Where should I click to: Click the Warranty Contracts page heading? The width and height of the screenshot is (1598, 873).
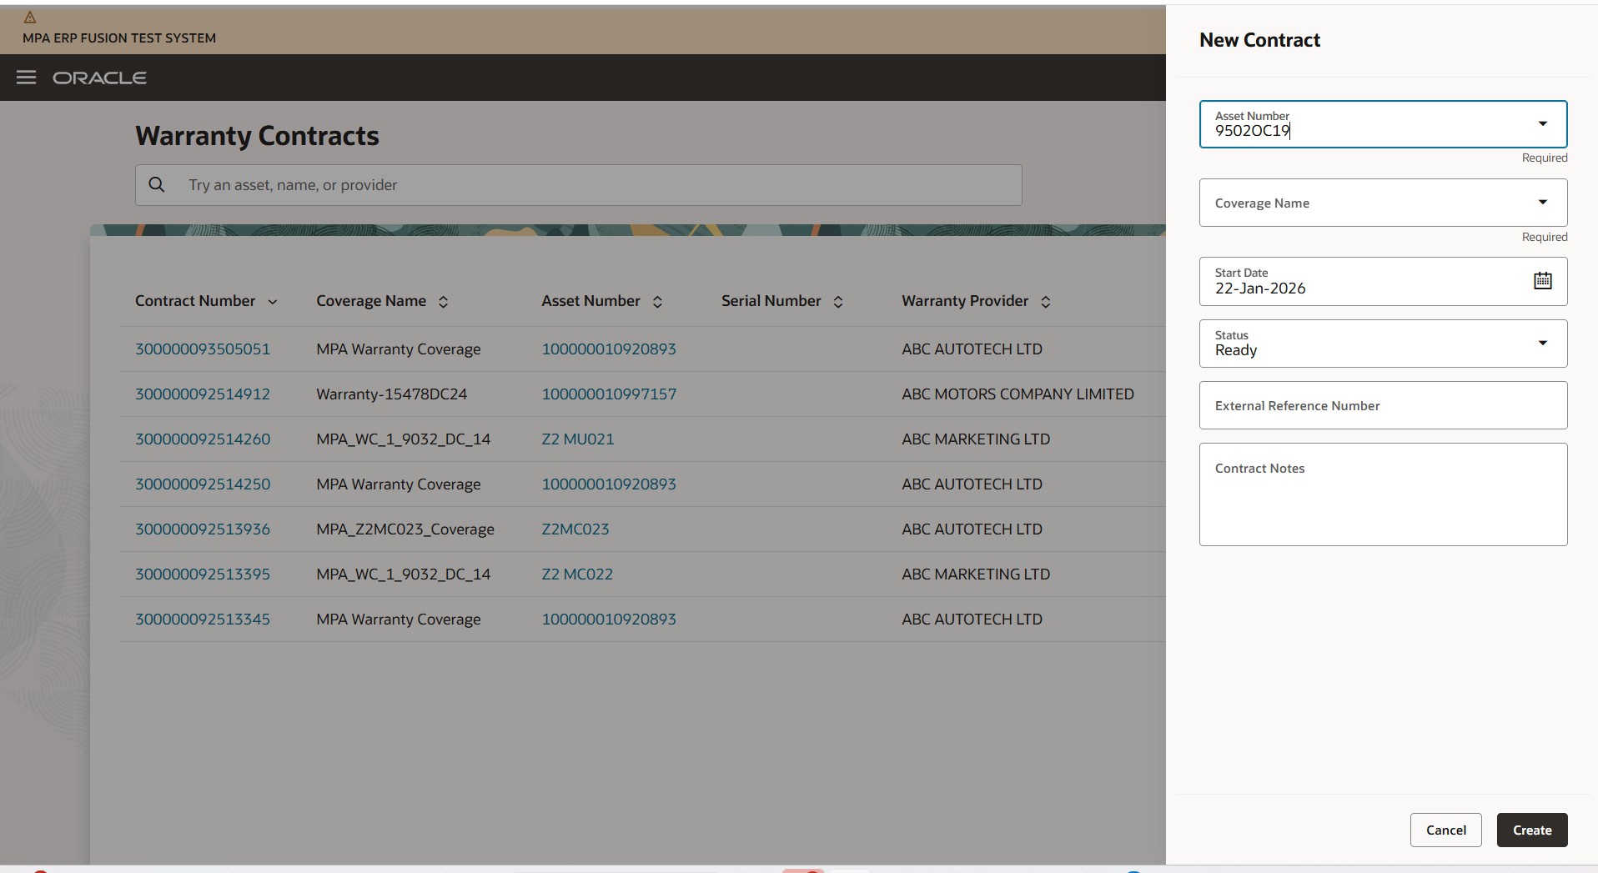(x=257, y=136)
